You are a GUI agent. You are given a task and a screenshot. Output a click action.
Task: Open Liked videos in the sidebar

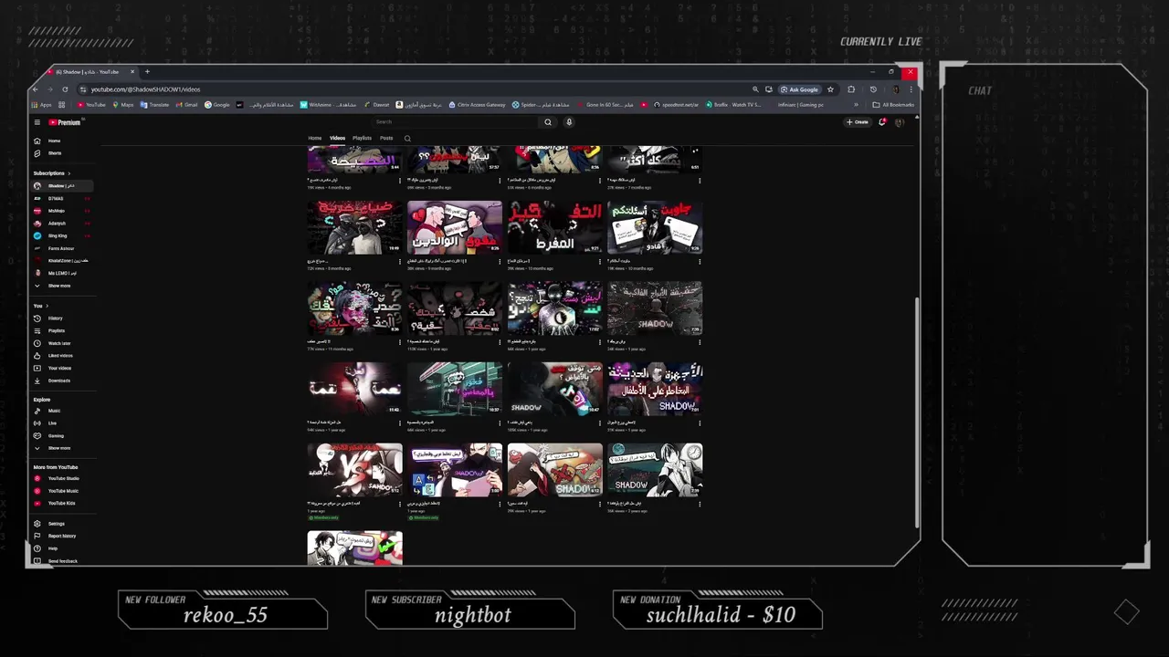tap(62, 356)
